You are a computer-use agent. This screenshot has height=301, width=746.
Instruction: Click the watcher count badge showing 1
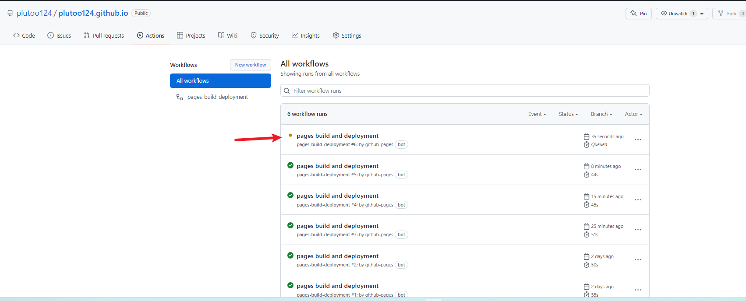coord(693,14)
